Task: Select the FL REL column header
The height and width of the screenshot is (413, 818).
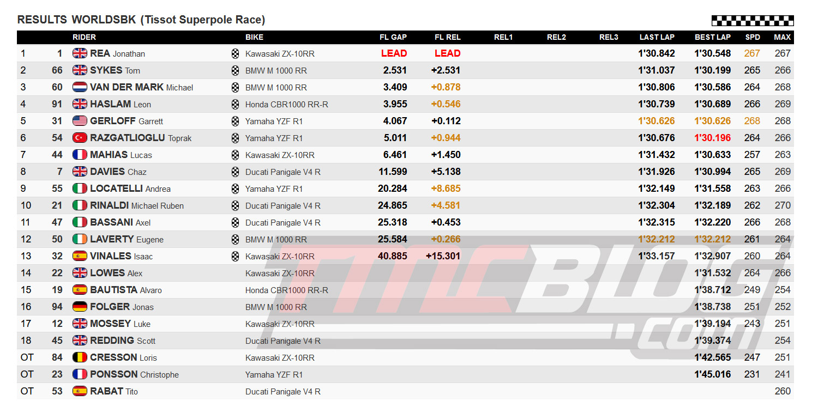Action: (448, 37)
